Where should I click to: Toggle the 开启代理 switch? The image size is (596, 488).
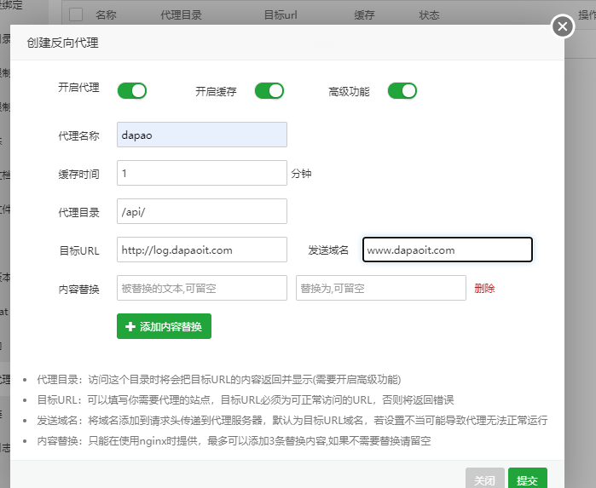132,91
